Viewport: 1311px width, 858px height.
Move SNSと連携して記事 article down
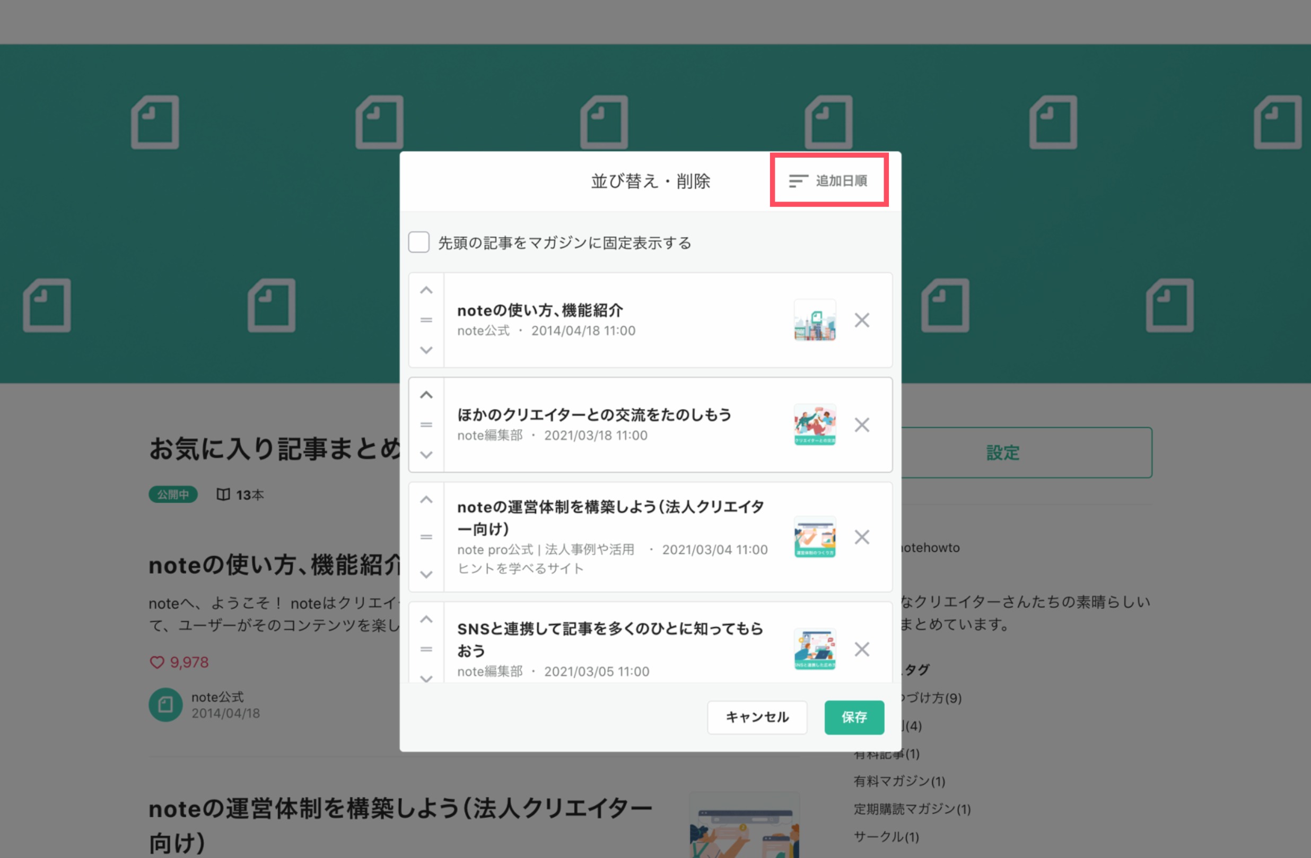click(426, 678)
